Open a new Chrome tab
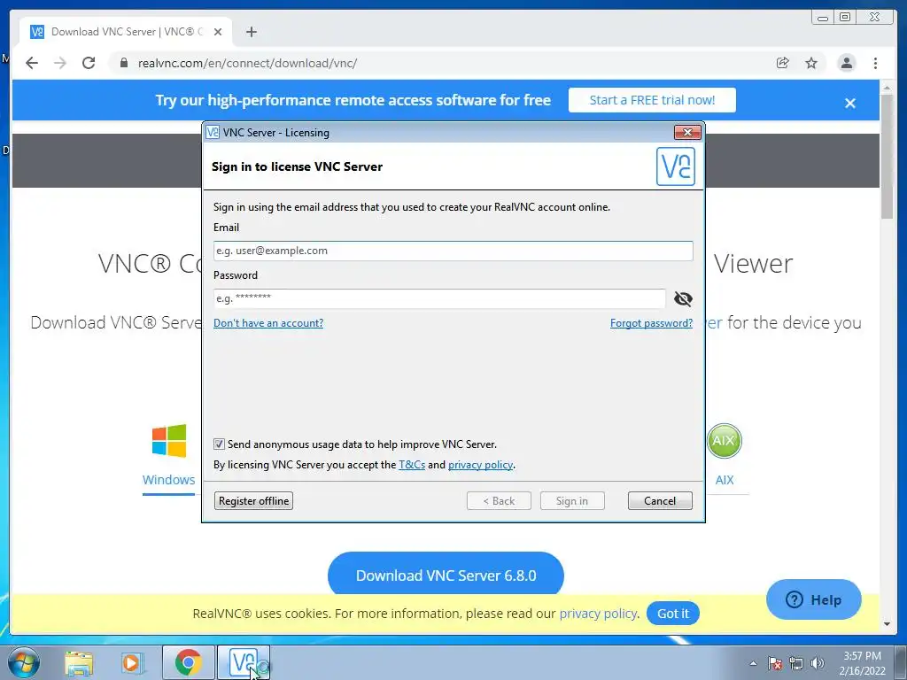The image size is (907, 680). point(251,32)
